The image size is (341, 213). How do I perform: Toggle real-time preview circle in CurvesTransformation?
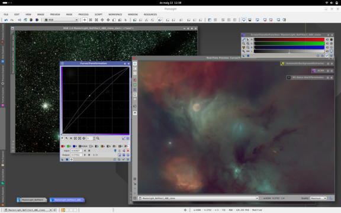71,160
